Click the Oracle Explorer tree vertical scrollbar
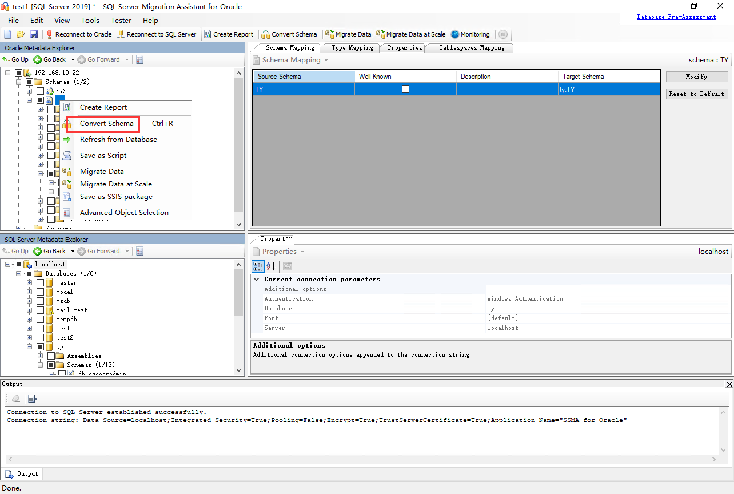 click(239, 149)
